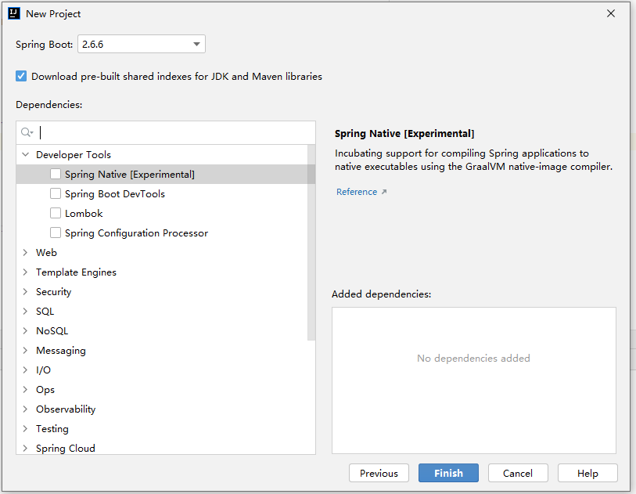Viewport: 636px width, 494px height.
Task: Select the Testing tree label
Action: click(x=52, y=429)
